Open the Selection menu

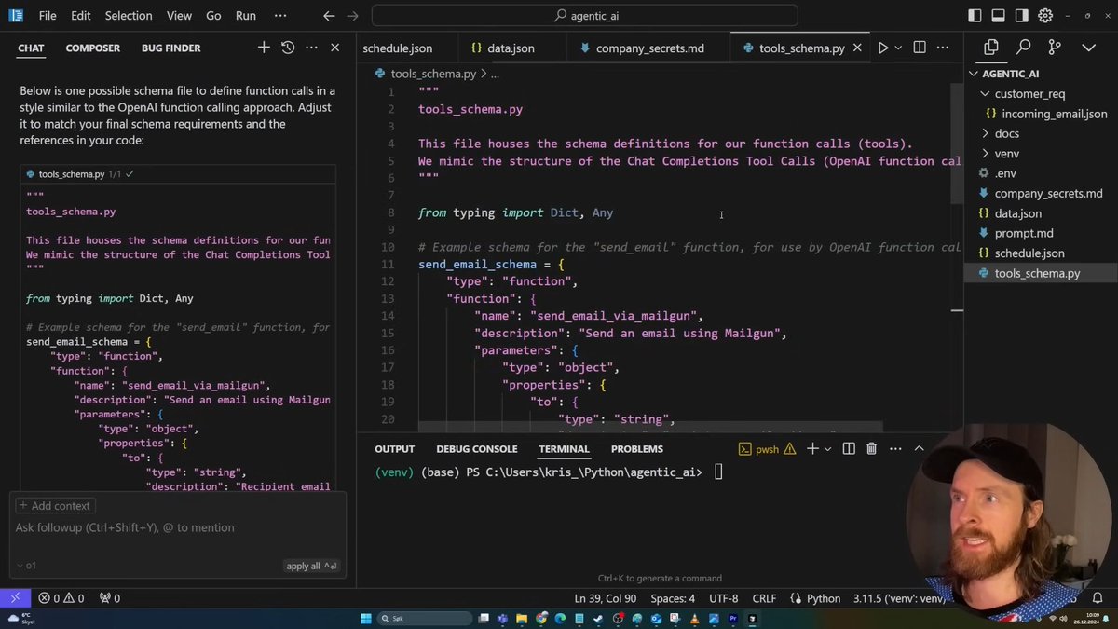(x=129, y=16)
